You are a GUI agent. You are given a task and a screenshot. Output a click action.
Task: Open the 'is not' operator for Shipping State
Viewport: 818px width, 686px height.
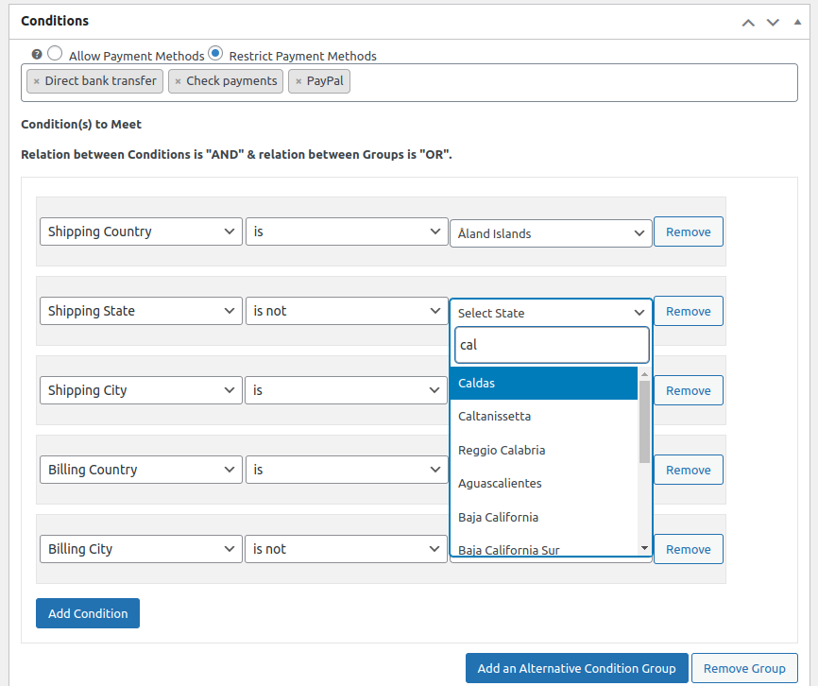click(x=346, y=311)
